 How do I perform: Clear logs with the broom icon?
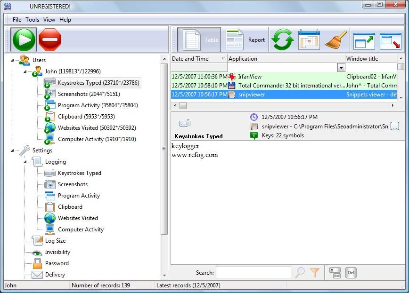click(336, 40)
